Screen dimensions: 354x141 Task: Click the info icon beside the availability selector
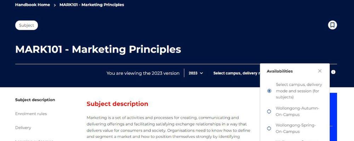(x=333, y=72)
